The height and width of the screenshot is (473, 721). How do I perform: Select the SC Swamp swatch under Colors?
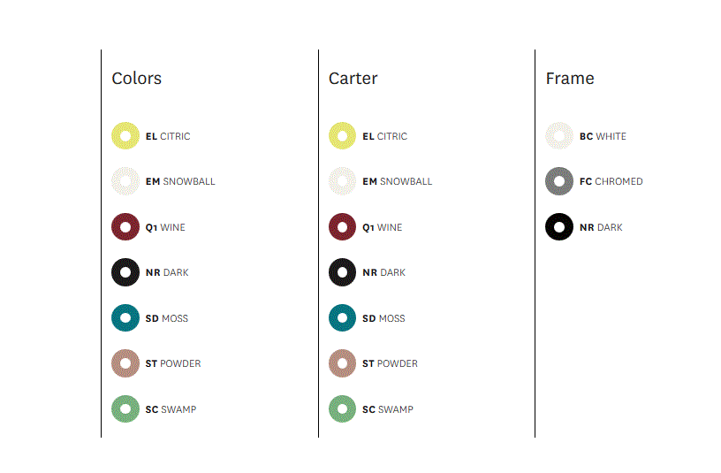[125, 409]
